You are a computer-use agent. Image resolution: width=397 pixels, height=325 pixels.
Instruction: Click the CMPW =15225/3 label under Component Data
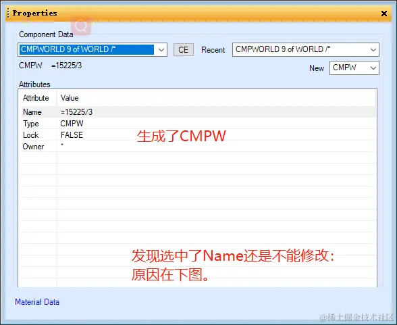coord(50,66)
